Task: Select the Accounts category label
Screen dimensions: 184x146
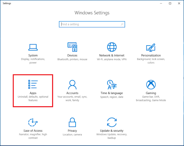Action: (72, 93)
